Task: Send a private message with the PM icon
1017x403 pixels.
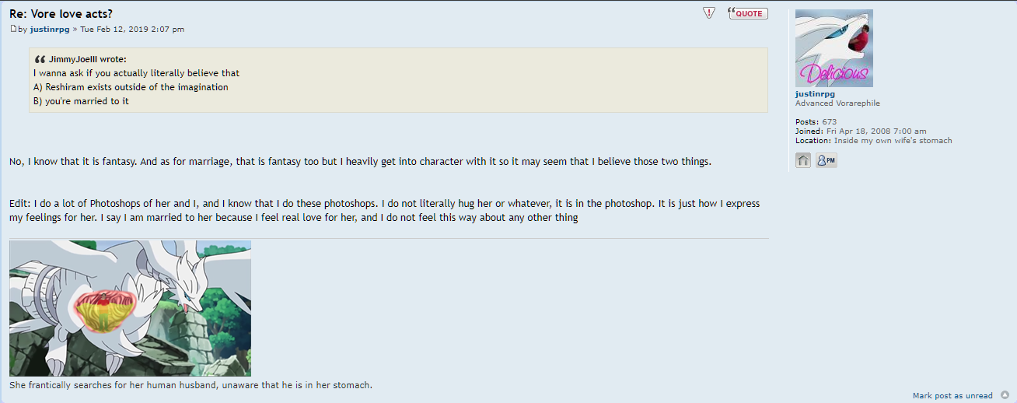Action: pyautogui.click(x=827, y=160)
